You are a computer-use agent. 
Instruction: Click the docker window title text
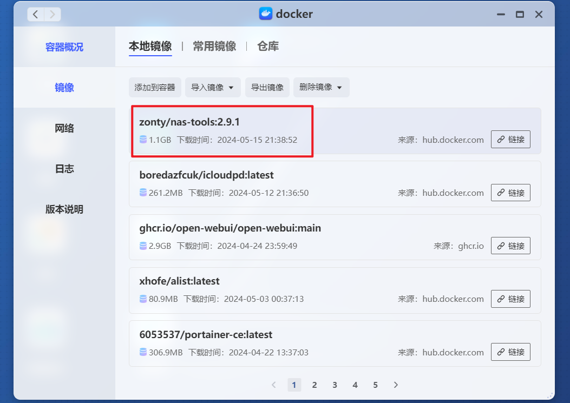click(x=294, y=14)
